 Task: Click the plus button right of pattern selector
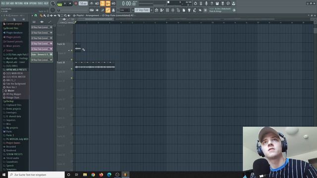pos(152,10)
